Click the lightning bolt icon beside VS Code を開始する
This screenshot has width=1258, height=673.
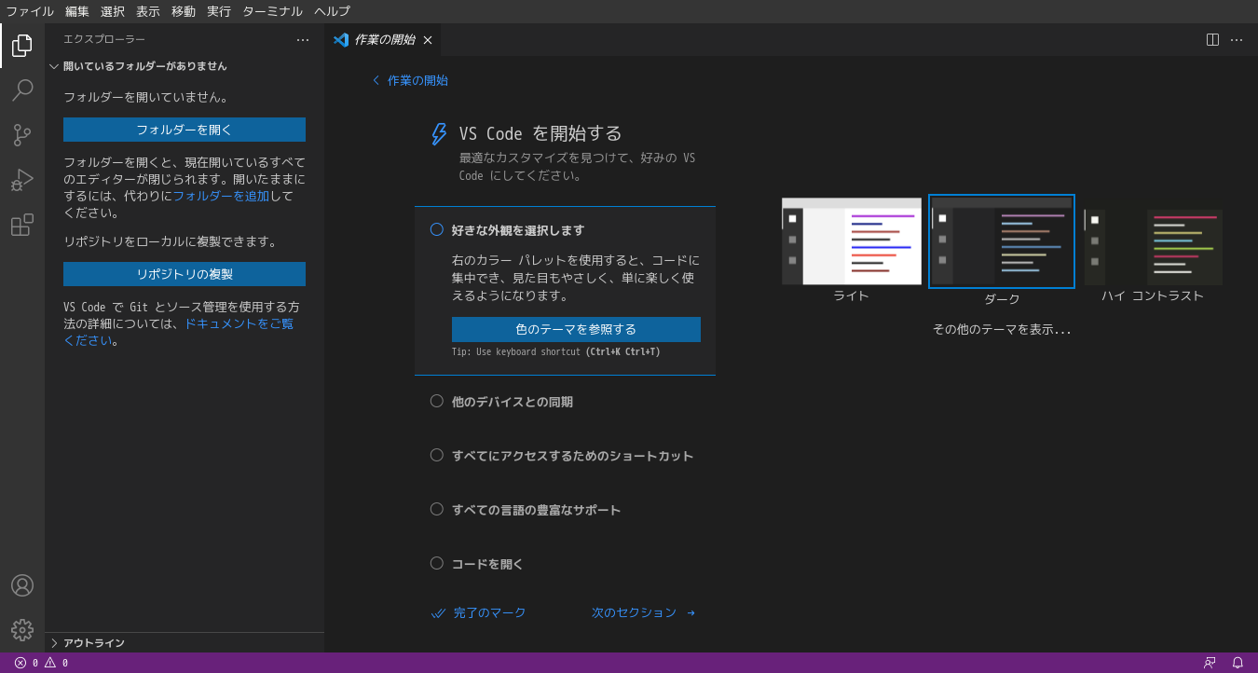click(439, 134)
